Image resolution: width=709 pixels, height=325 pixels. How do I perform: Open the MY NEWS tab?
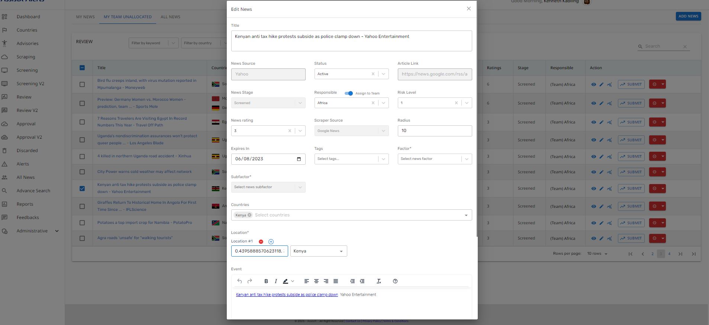pos(86,17)
